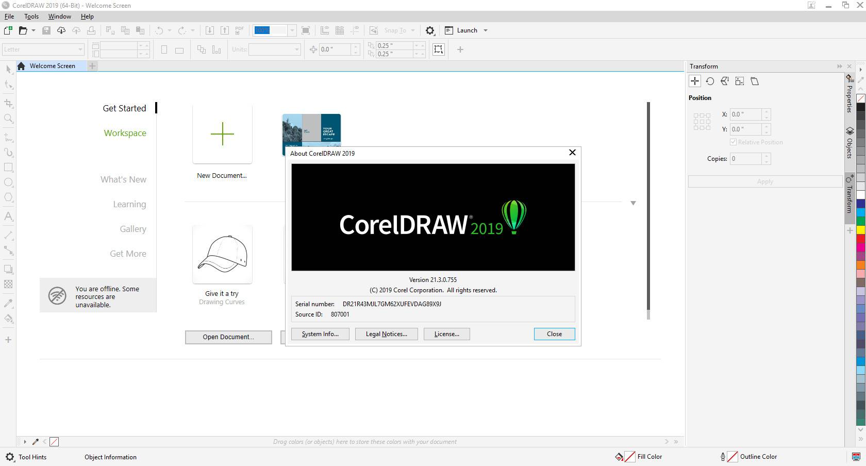Open the arrow next to the Open folder icon
The image size is (866, 466).
pos(34,30)
